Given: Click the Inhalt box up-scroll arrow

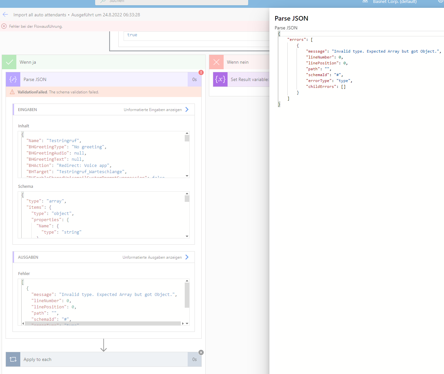Looking at the screenshot, I should [187, 133].
